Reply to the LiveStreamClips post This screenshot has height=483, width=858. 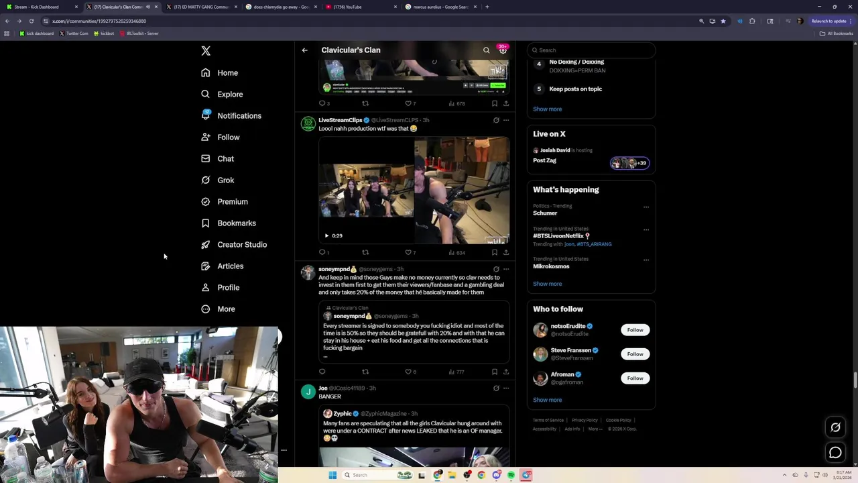(x=322, y=252)
